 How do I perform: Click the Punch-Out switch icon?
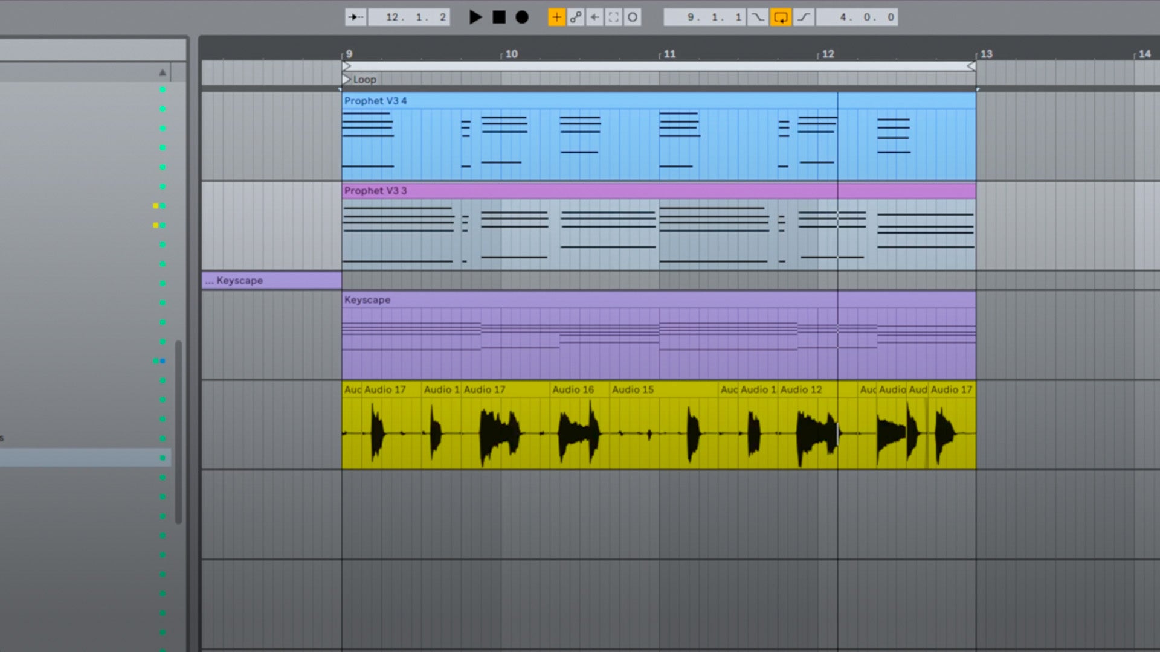point(804,18)
